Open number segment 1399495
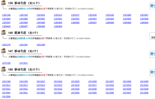The height and width of the screenshot is (99, 155). (144, 23)
